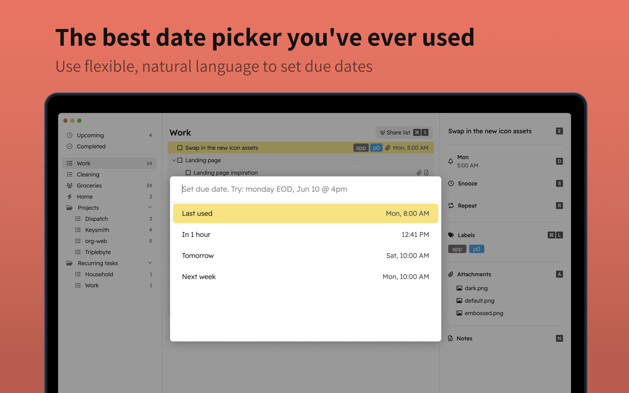
Task: Tick the Landing page task checkbox
Action: (180, 160)
